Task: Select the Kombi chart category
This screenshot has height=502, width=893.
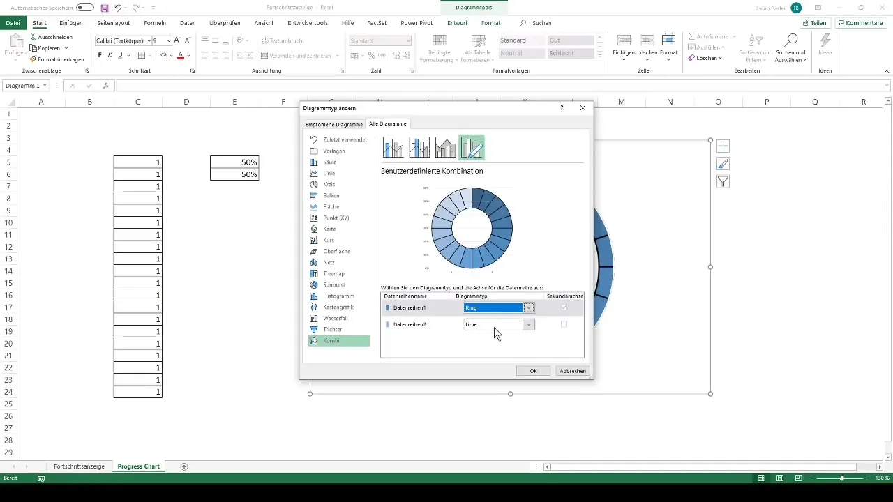Action: click(x=338, y=340)
